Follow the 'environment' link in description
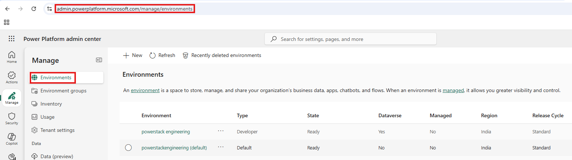This screenshot has height=160, width=572. pyautogui.click(x=145, y=90)
